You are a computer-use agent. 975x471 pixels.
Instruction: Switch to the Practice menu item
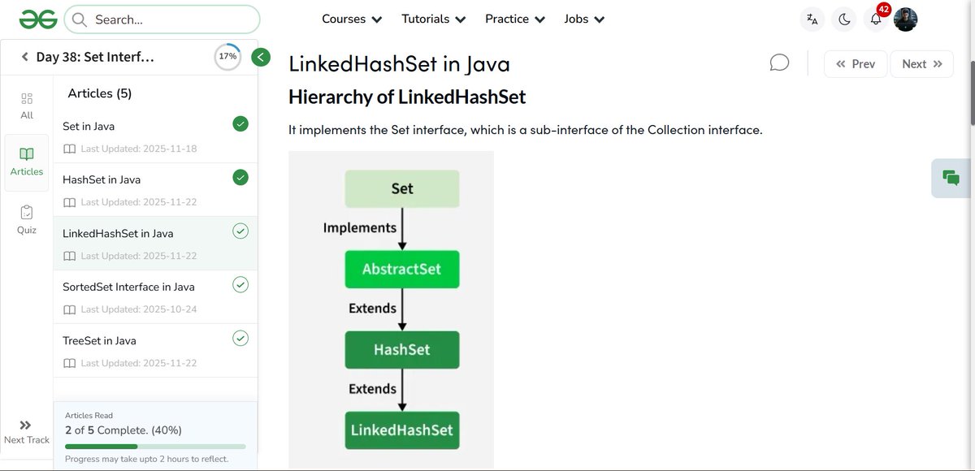click(x=514, y=18)
